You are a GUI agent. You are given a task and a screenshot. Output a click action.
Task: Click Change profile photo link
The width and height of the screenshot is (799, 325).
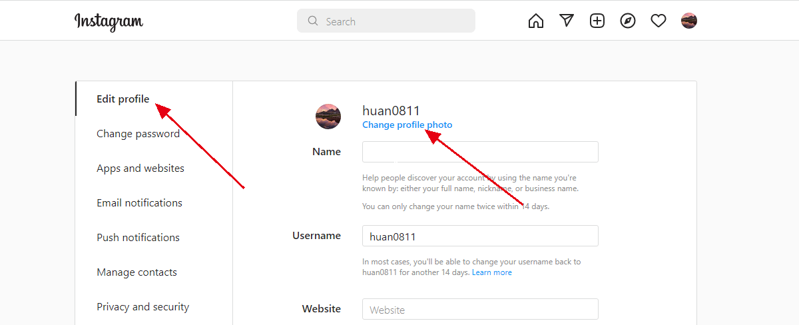click(x=407, y=125)
